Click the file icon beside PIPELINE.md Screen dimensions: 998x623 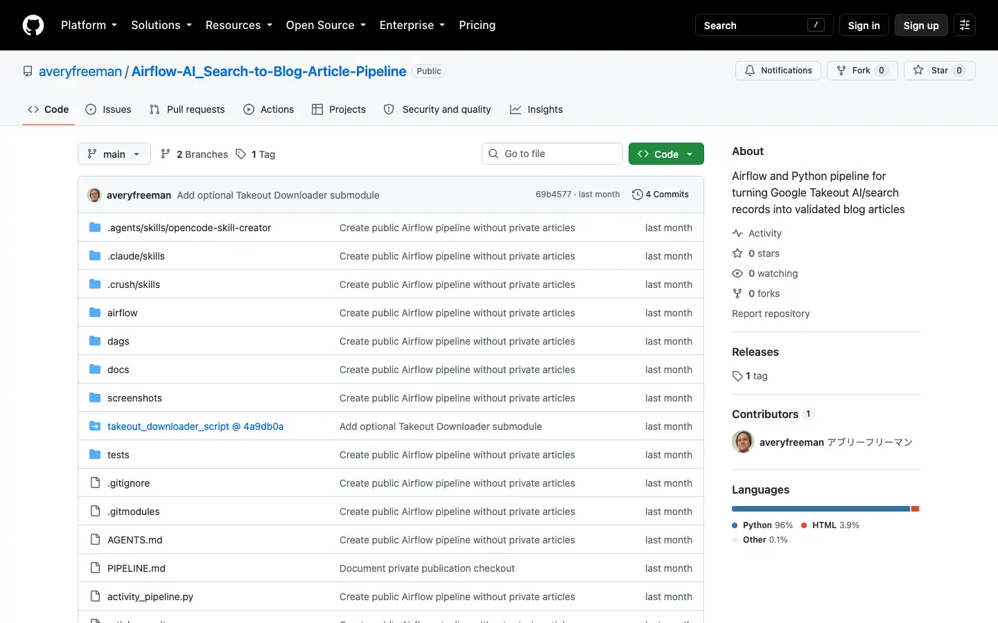pos(95,568)
